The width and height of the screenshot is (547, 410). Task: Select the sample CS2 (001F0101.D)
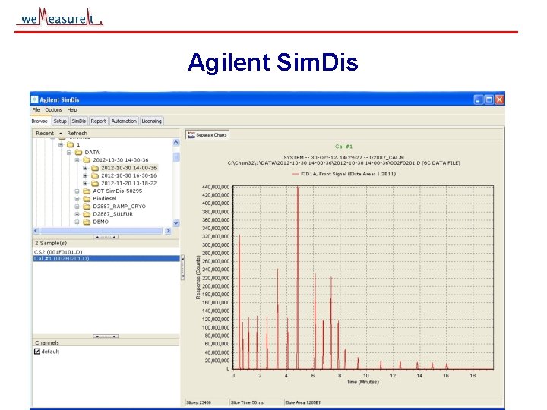point(58,252)
